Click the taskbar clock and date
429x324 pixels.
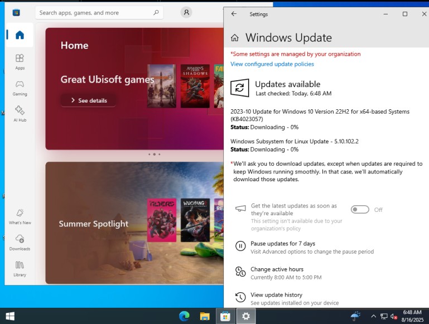click(412, 316)
